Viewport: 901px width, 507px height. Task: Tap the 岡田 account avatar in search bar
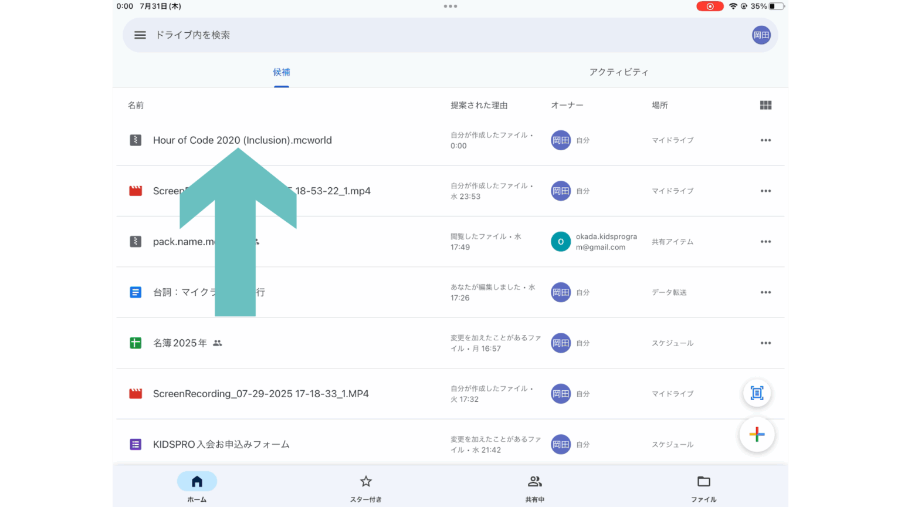pos(761,35)
